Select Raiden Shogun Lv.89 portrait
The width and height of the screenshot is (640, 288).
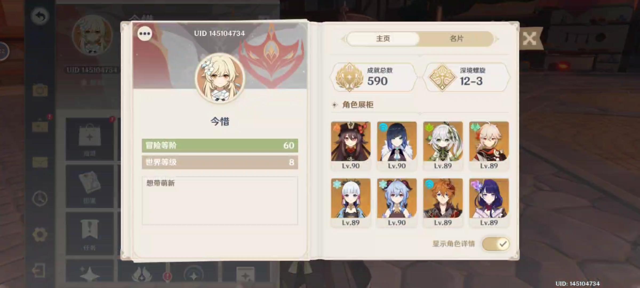click(x=489, y=202)
